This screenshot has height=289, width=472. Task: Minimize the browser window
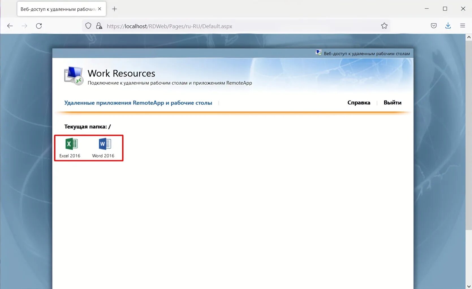coord(426,9)
